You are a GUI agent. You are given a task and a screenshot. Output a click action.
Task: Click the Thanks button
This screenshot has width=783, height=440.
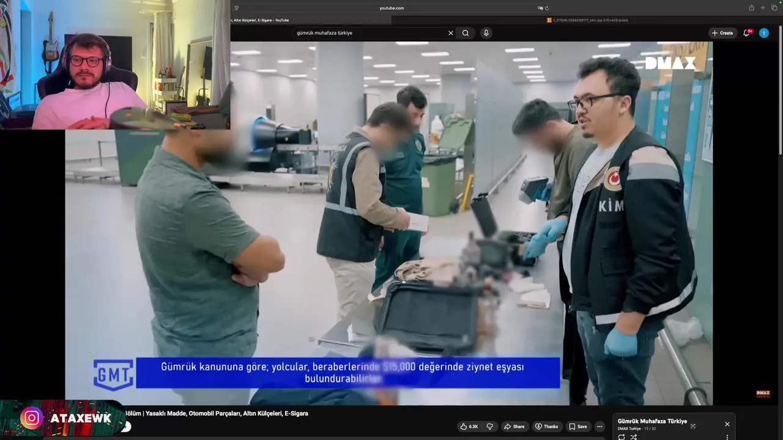pyautogui.click(x=546, y=427)
